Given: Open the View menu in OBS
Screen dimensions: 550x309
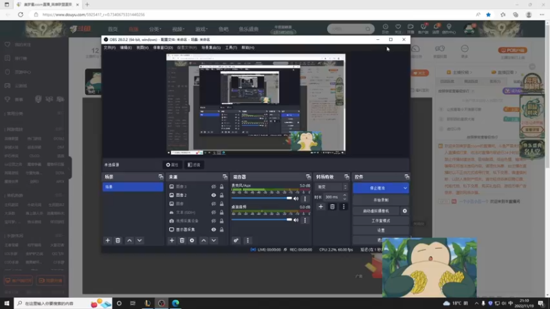Looking at the screenshot, I should coord(142,47).
